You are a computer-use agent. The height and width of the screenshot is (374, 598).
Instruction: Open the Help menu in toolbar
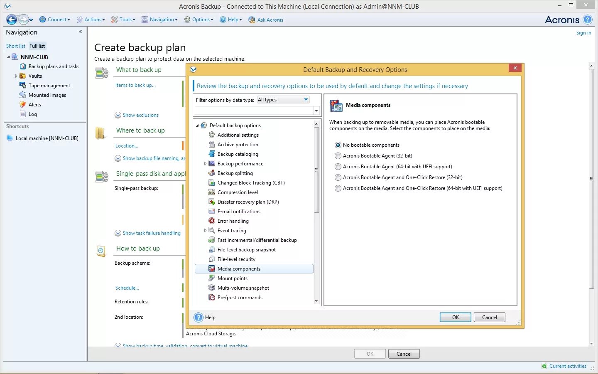[x=231, y=20]
